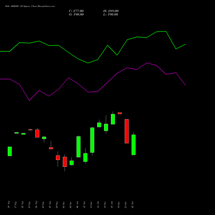Click the small red candle above 19 Oct
Image resolution: width=215 pixels, height=215 pixels.
[x=120, y=113]
